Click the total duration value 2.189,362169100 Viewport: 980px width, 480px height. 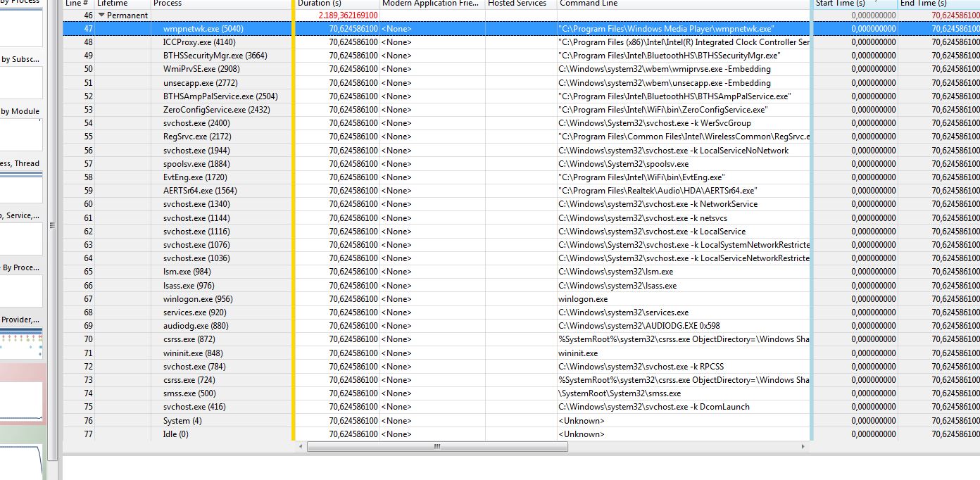[348, 15]
